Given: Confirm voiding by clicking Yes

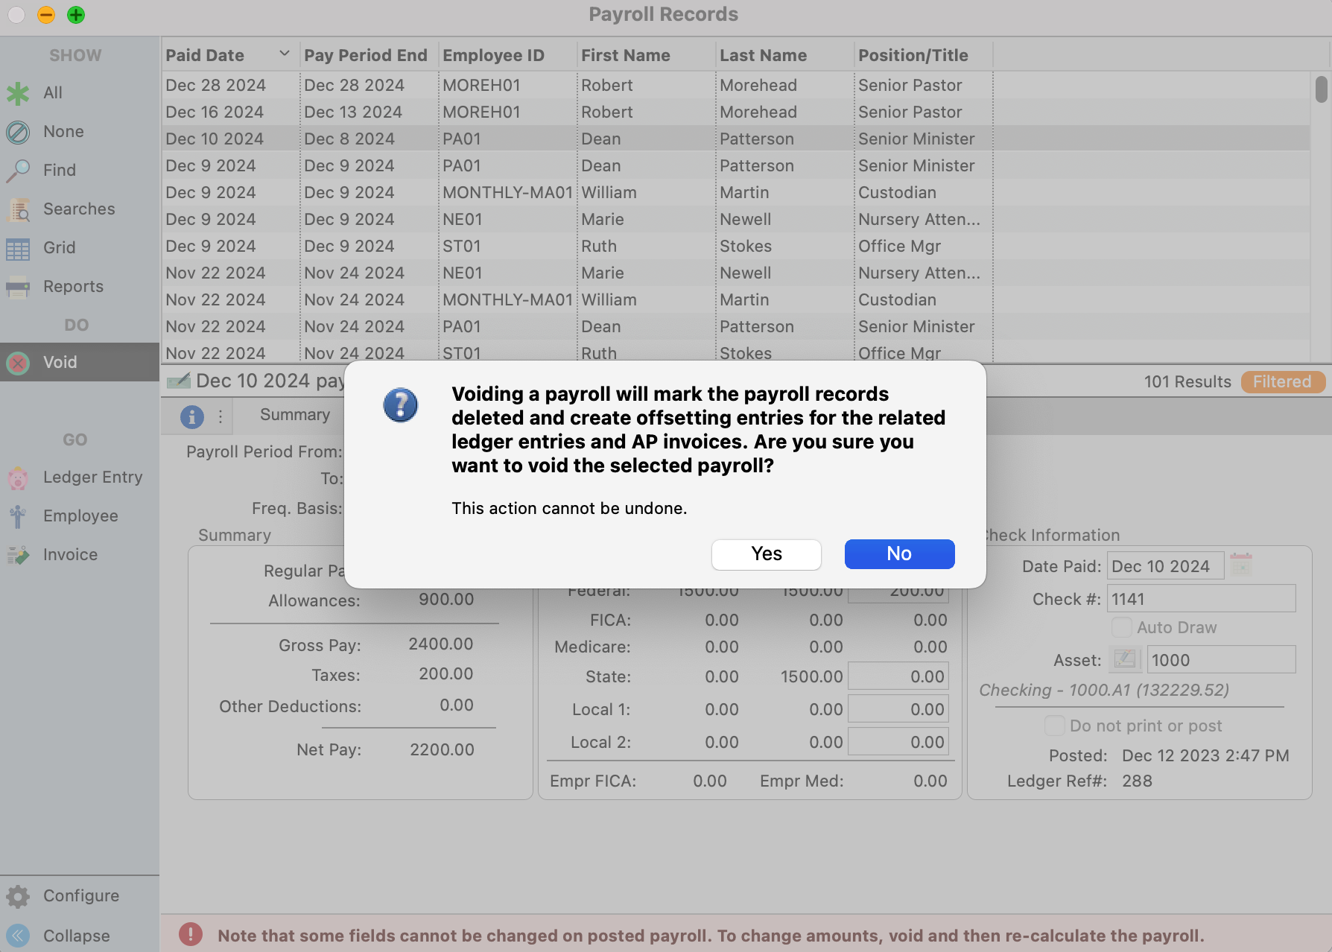Looking at the screenshot, I should click(x=766, y=554).
